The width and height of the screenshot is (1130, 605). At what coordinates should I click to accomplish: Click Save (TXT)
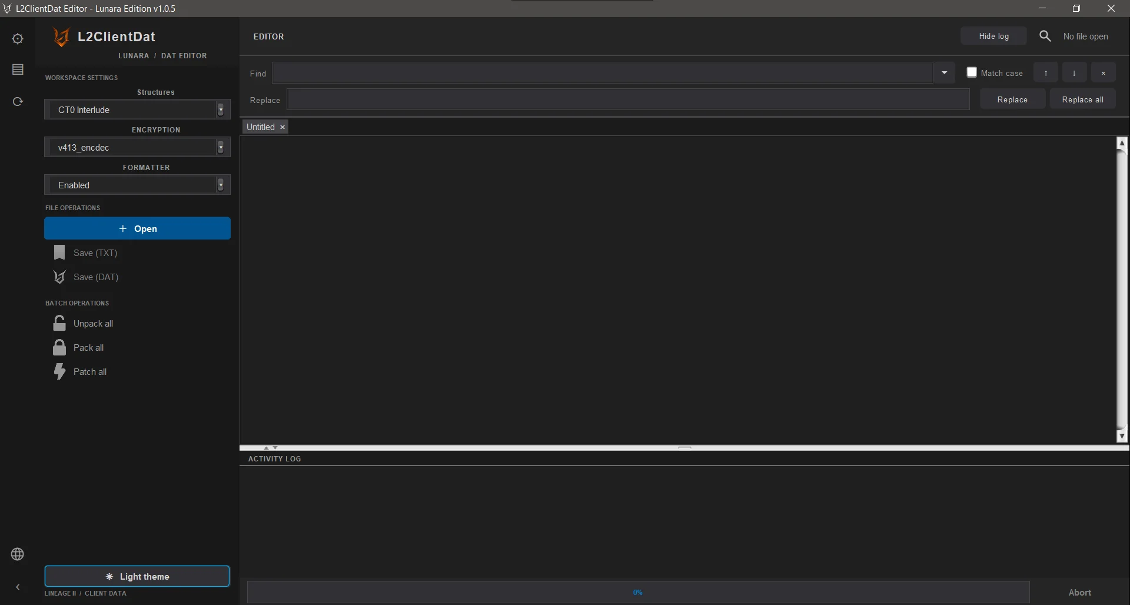(86, 253)
